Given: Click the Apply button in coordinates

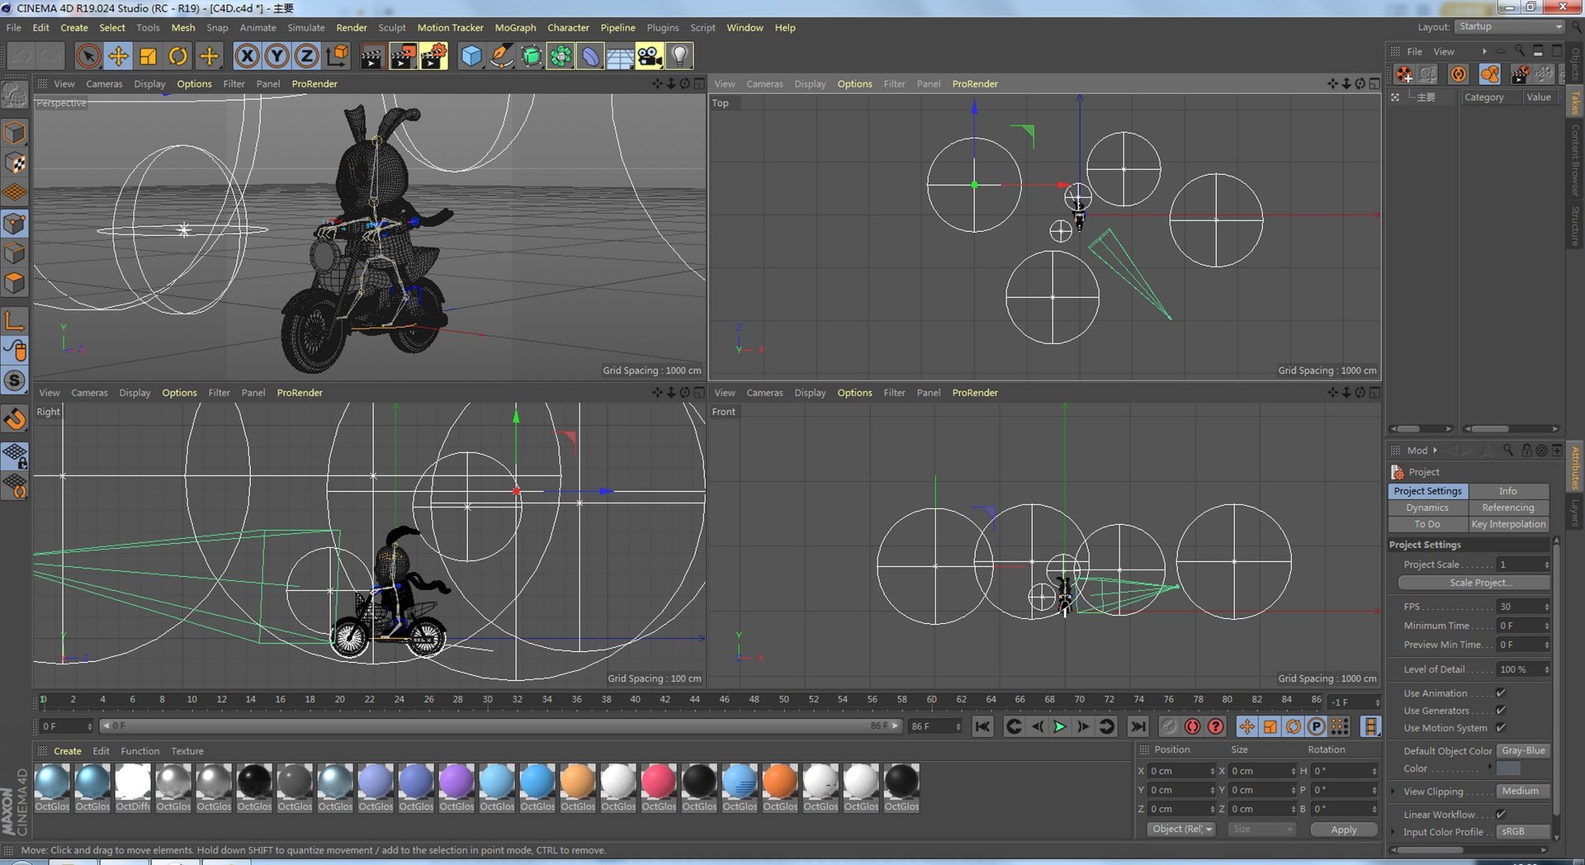Looking at the screenshot, I should pos(1344,830).
